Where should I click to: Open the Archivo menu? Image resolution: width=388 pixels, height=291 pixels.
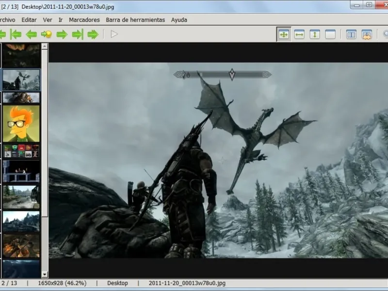7,20
